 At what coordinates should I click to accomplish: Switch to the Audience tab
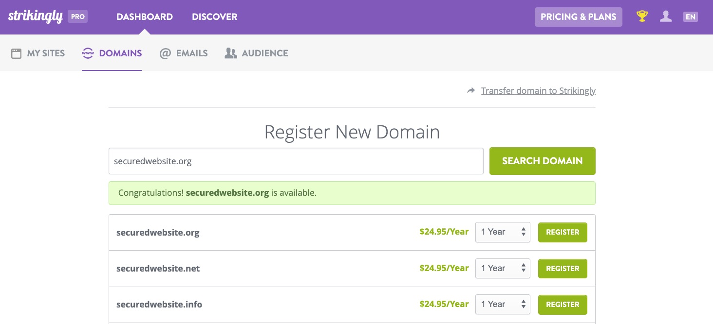[x=264, y=53]
